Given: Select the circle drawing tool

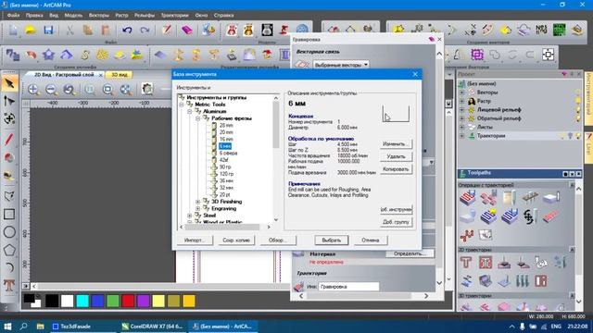Looking at the screenshot, I should point(9,232).
